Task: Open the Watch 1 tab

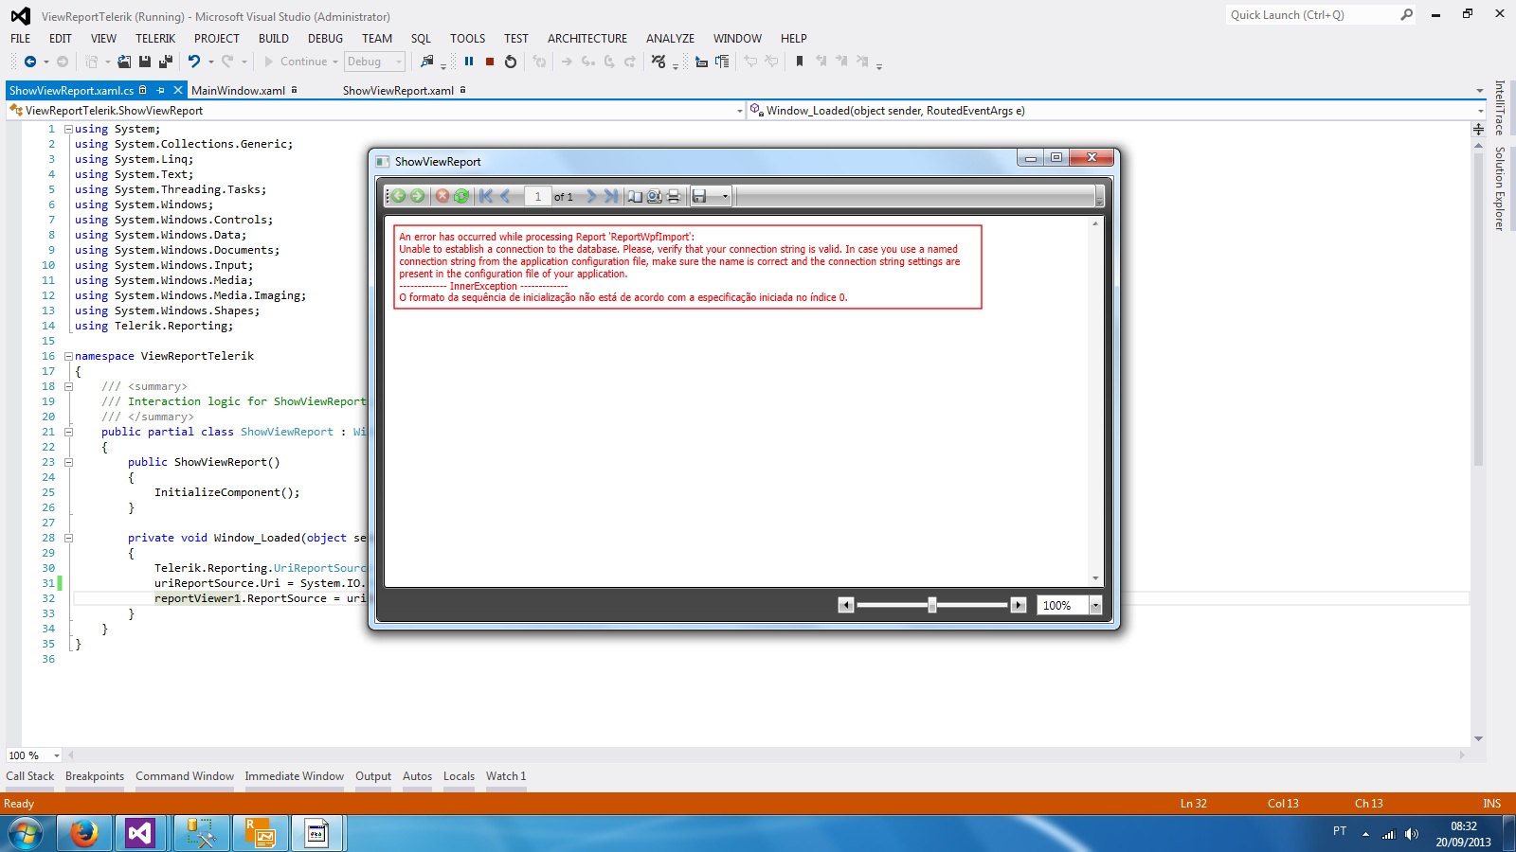Action: point(506,776)
